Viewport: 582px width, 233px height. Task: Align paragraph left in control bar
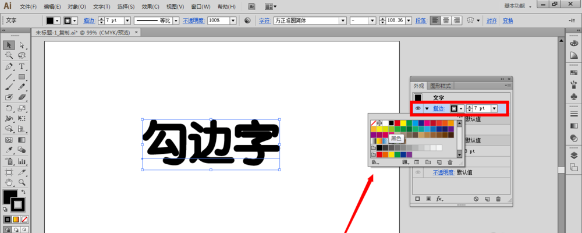pos(434,20)
